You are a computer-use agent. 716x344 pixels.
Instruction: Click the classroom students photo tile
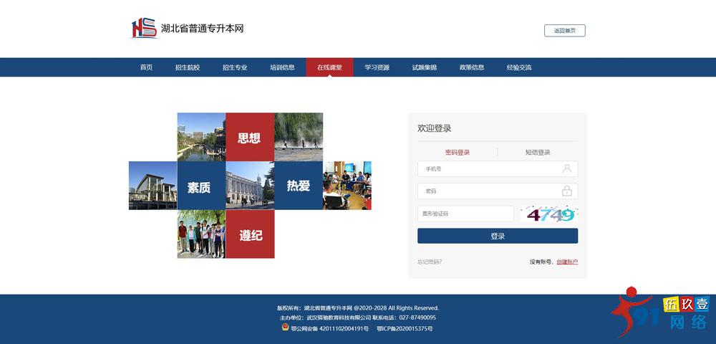point(347,186)
